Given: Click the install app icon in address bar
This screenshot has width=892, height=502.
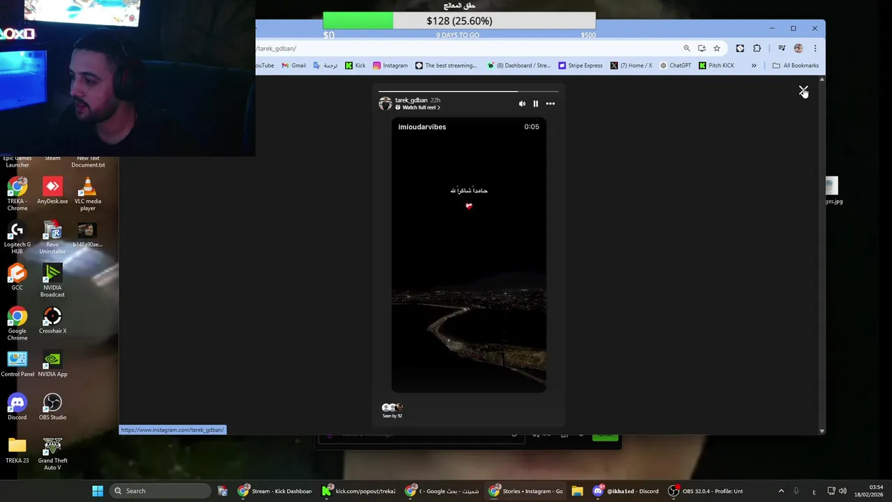Looking at the screenshot, I should 702,48.
